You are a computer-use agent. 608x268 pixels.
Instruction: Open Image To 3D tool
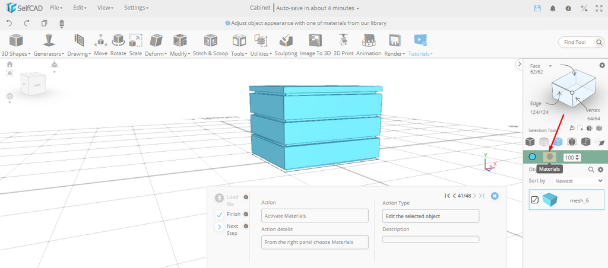(315, 44)
